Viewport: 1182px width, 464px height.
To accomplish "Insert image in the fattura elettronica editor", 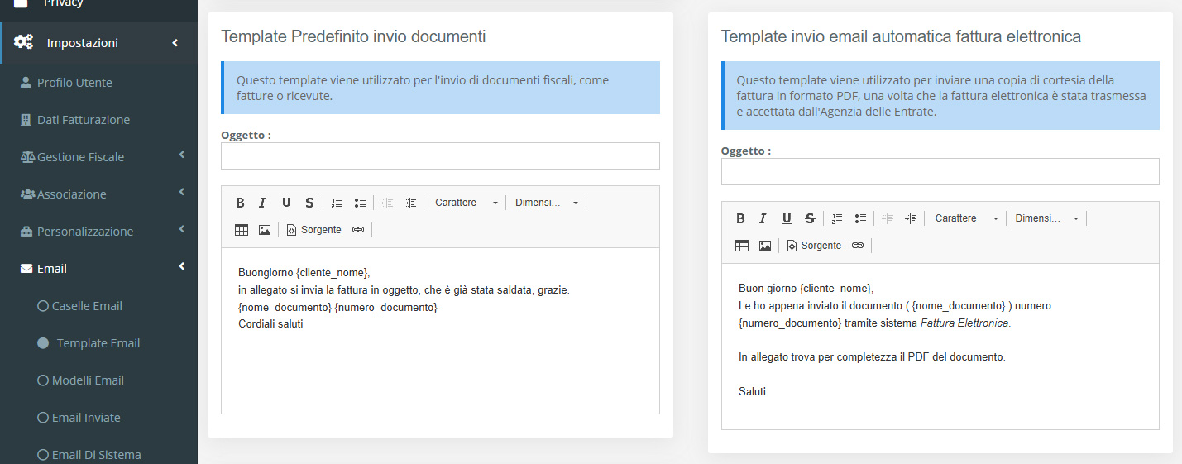I will (x=765, y=246).
